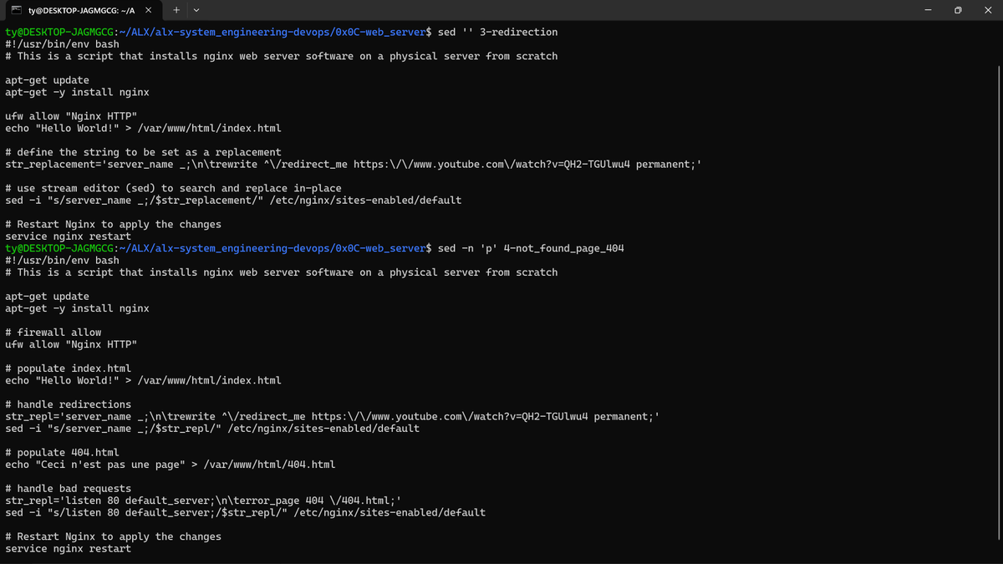Click the line starting "str_repl='listen 80 default_server"
The image size is (1003, 564).
[203, 500]
